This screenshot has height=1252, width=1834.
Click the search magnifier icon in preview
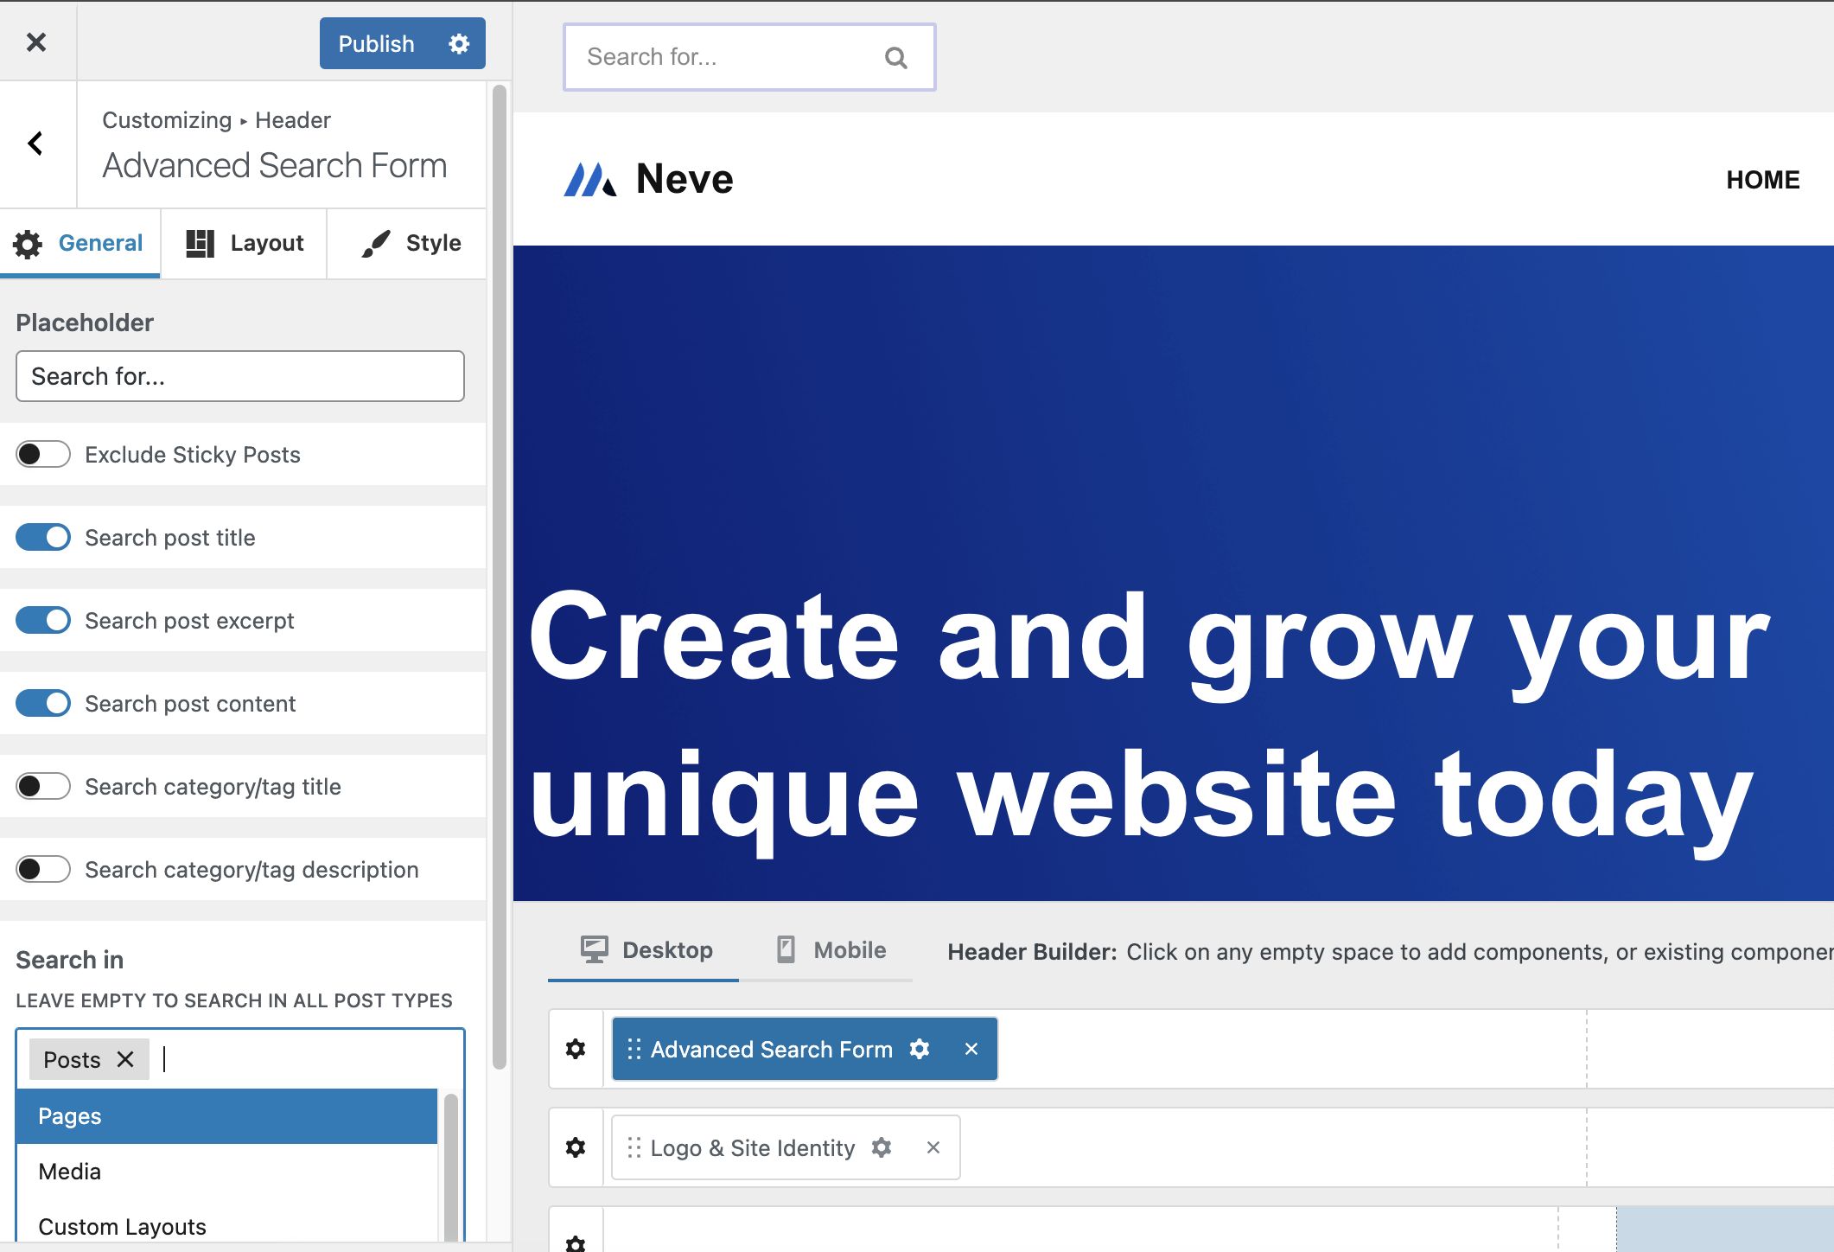pos(896,58)
